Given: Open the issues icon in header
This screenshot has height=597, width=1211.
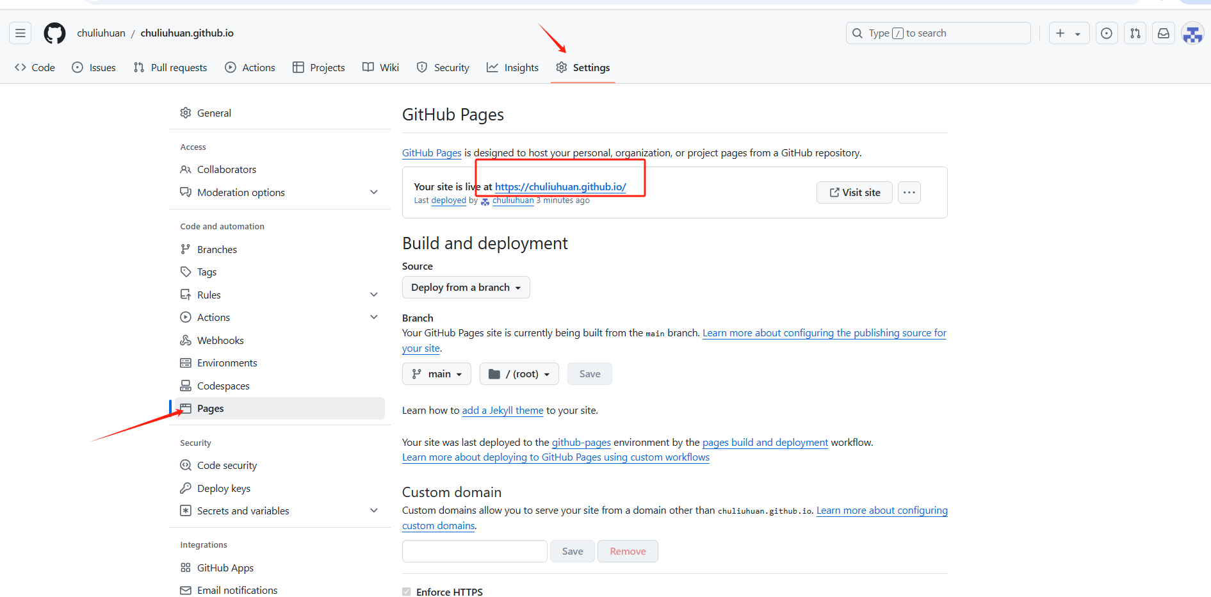Looking at the screenshot, I should click(1107, 33).
